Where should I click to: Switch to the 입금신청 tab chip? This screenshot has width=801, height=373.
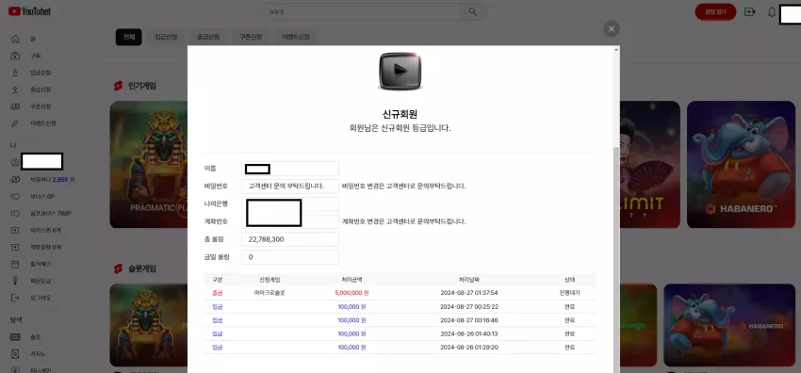pyautogui.click(x=166, y=37)
